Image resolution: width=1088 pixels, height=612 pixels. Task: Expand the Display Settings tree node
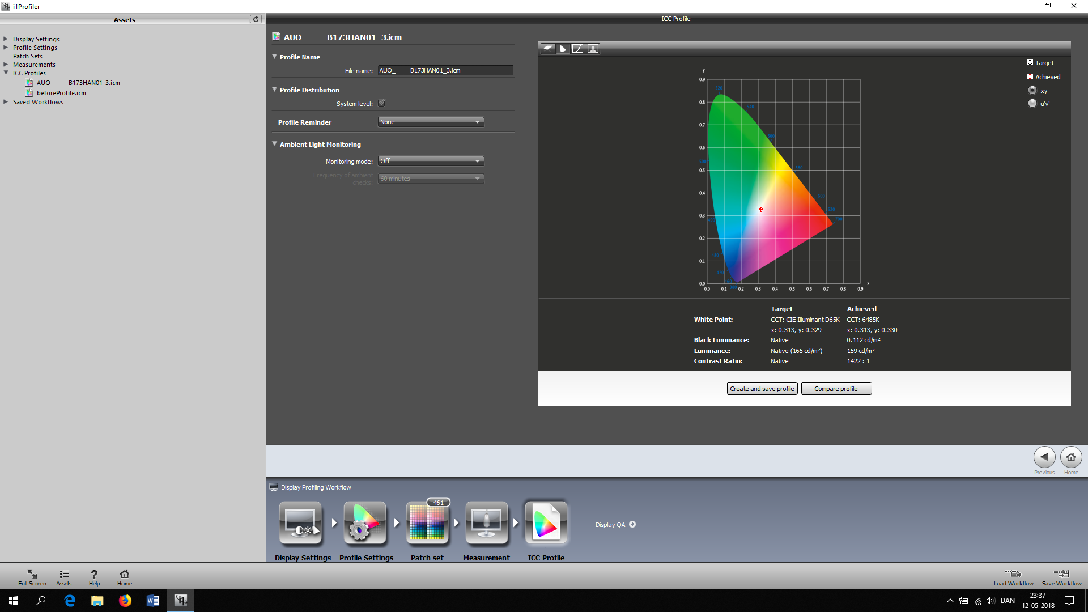(6, 39)
